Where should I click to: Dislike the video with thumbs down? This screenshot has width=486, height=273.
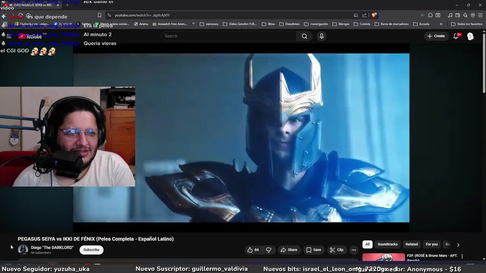268,250
